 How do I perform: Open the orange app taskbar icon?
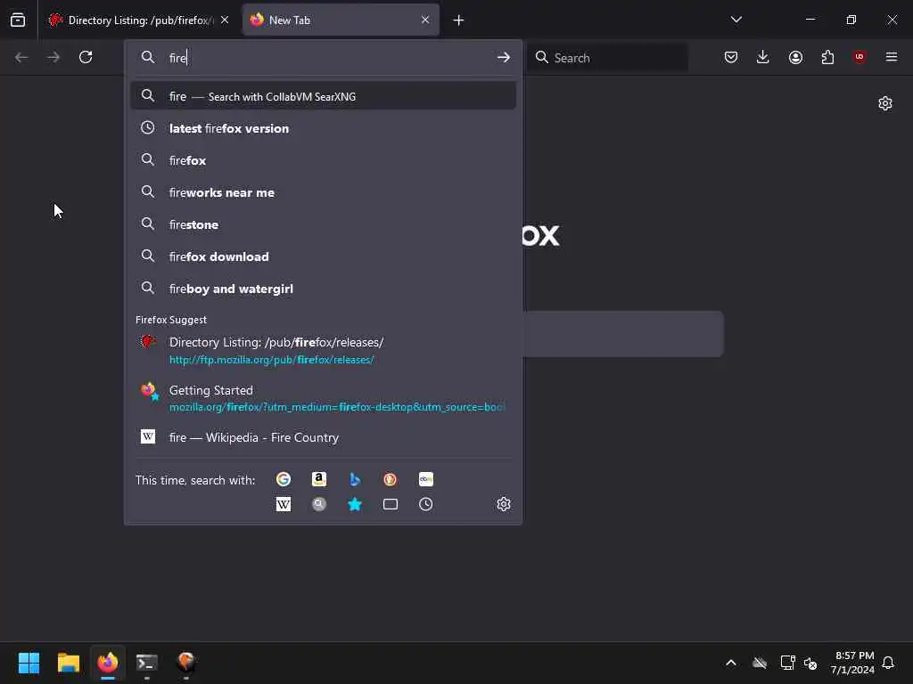click(x=186, y=663)
